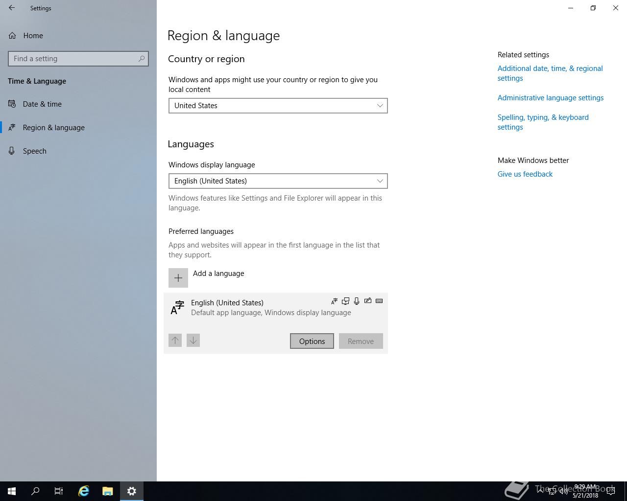Restore down the Settings window
Viewport: 627px width, 501px height.
coord(593,8)
